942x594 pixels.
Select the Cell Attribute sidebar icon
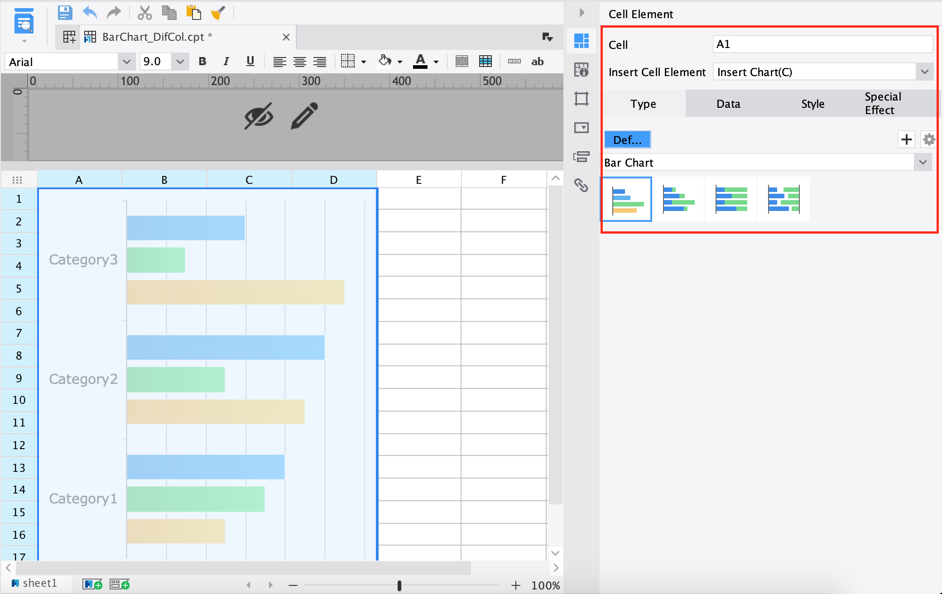coord(581,70)
